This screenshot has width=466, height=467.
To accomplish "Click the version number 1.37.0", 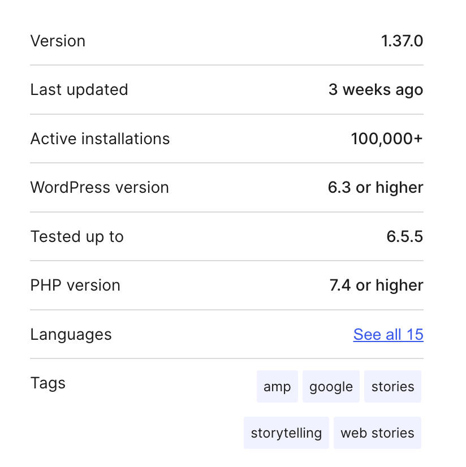I will pos(402,41).
